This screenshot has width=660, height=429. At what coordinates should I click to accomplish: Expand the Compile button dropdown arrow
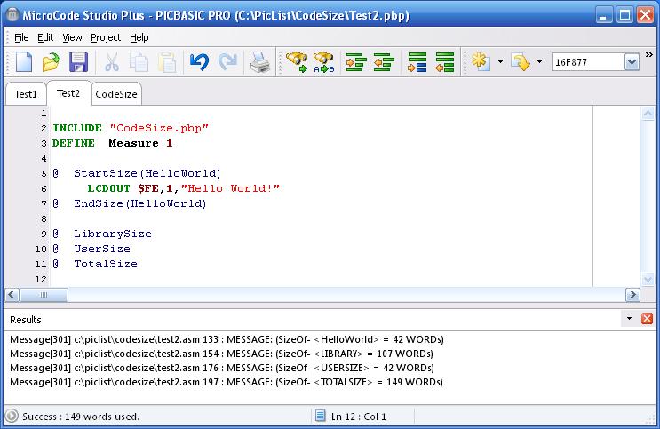coord(500,62)
